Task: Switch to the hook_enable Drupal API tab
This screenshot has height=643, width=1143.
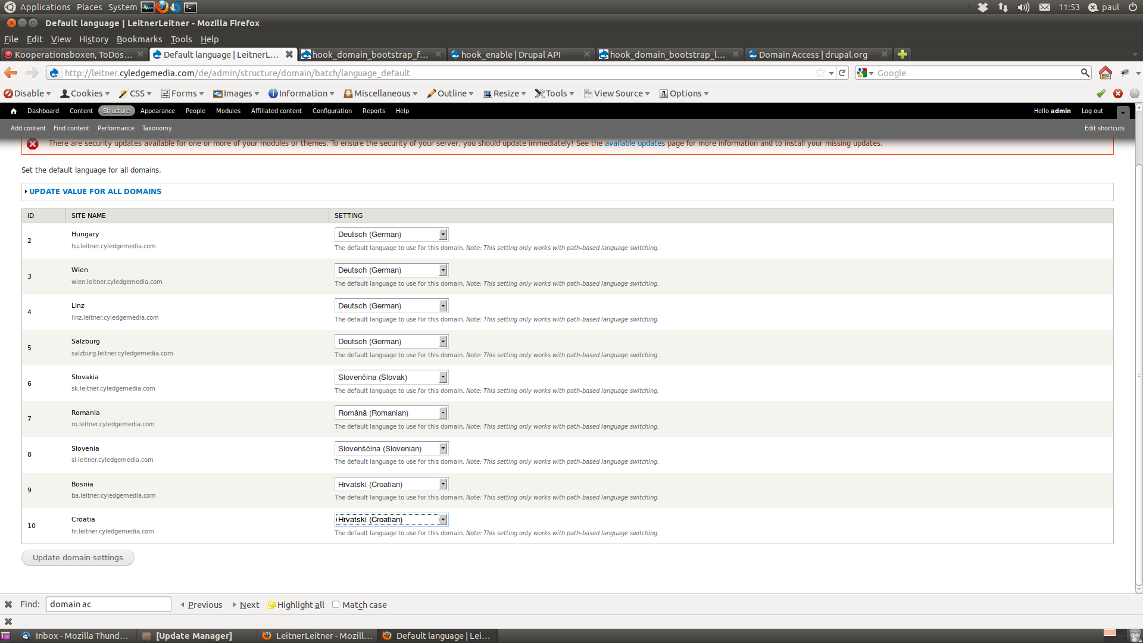Action: point(520,54)
